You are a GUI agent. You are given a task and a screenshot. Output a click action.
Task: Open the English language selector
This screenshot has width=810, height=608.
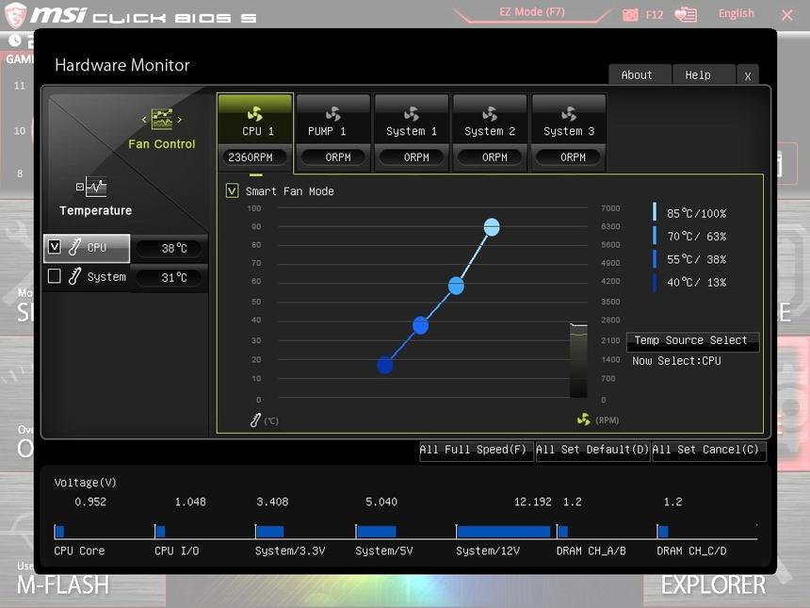(x=737, y=13)
